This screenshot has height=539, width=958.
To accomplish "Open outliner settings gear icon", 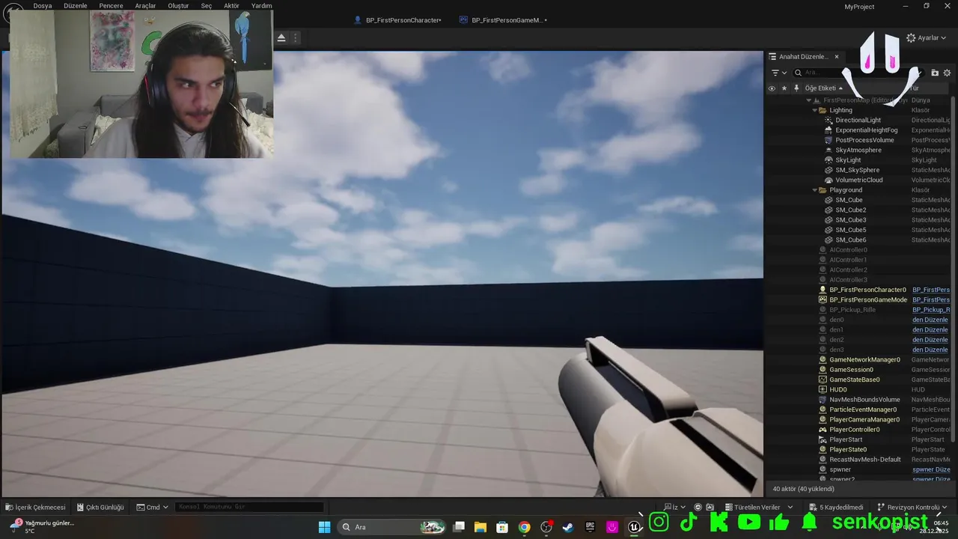I will point(947,73).
